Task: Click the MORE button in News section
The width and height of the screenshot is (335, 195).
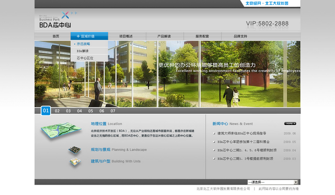Action: coord(290,123)
